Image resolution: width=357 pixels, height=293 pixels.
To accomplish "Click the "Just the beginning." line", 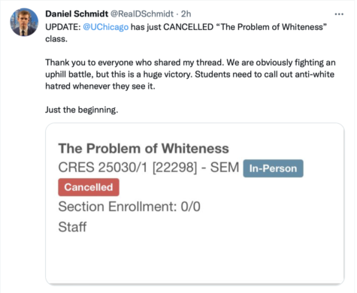I will (x=82, y=110).
